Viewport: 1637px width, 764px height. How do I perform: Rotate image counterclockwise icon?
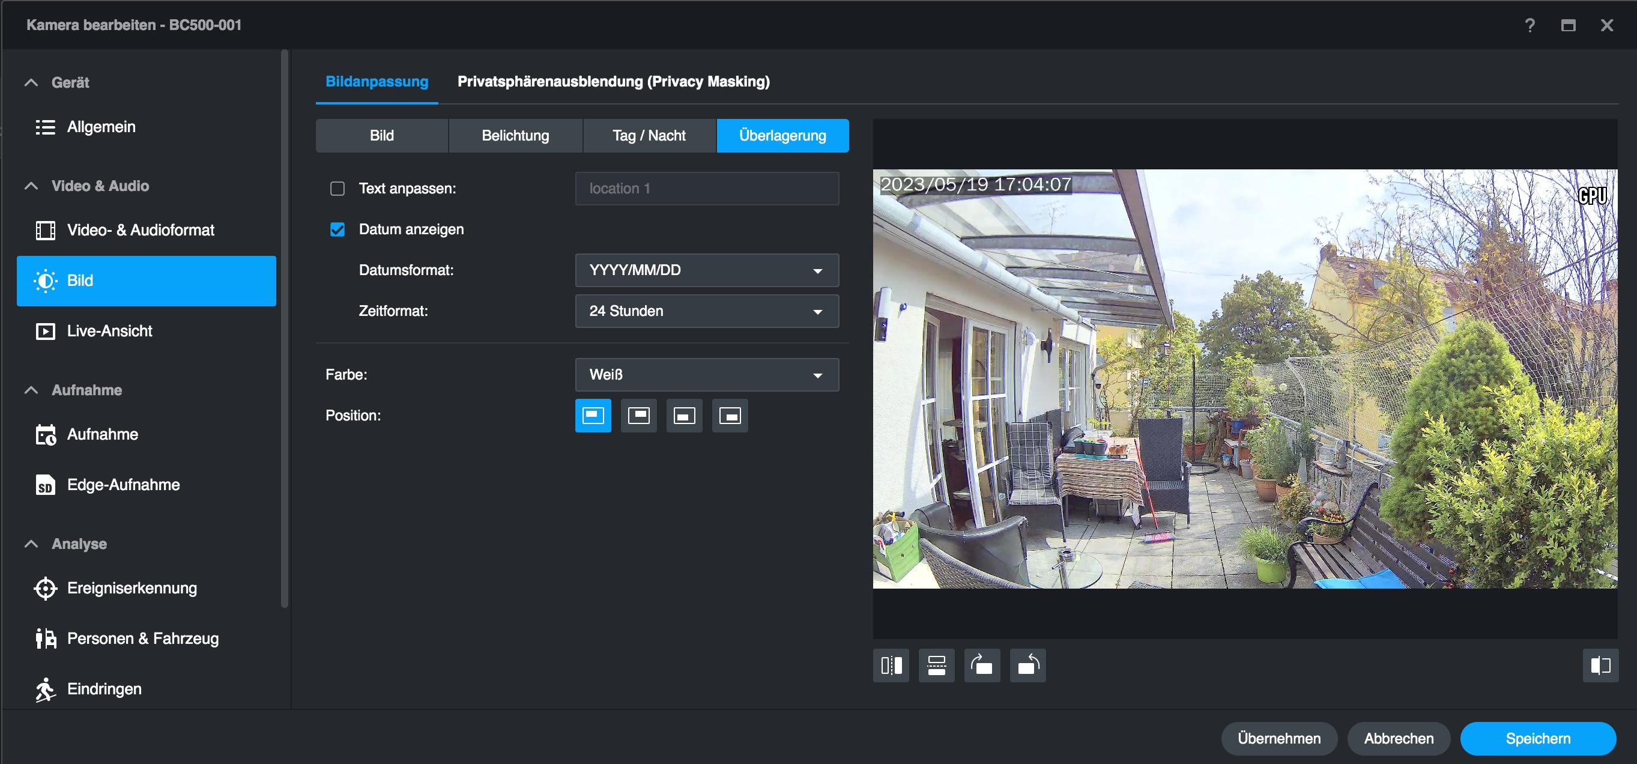[x=1027, y=665]
